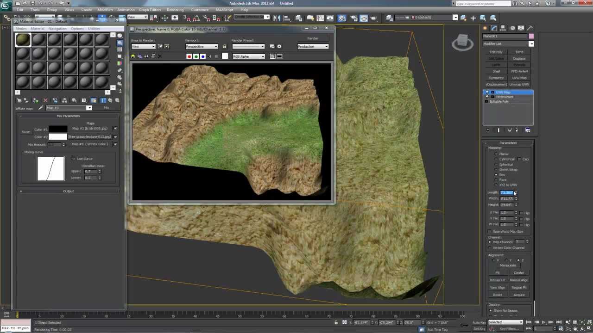Open the Material Editor Utilities menu
Image resolution: width=593 pixels, height=333 pixels.
point(94,29)
